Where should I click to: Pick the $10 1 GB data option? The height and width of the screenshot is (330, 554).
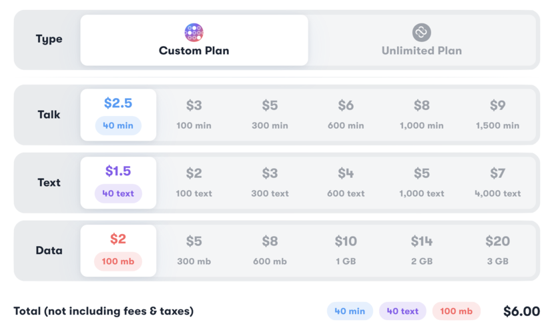click(346, 250)
